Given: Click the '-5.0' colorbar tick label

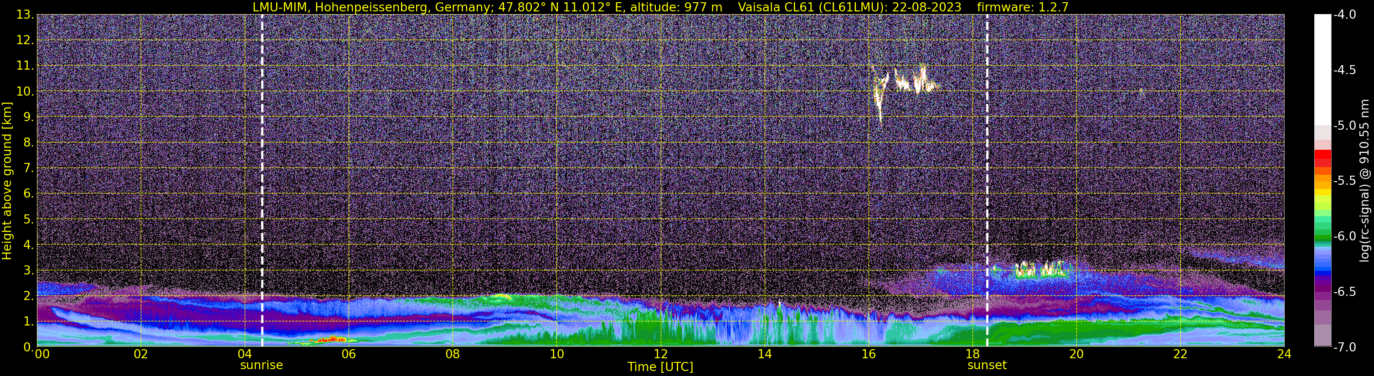Looking at the screenshot, I should 1344,126.
